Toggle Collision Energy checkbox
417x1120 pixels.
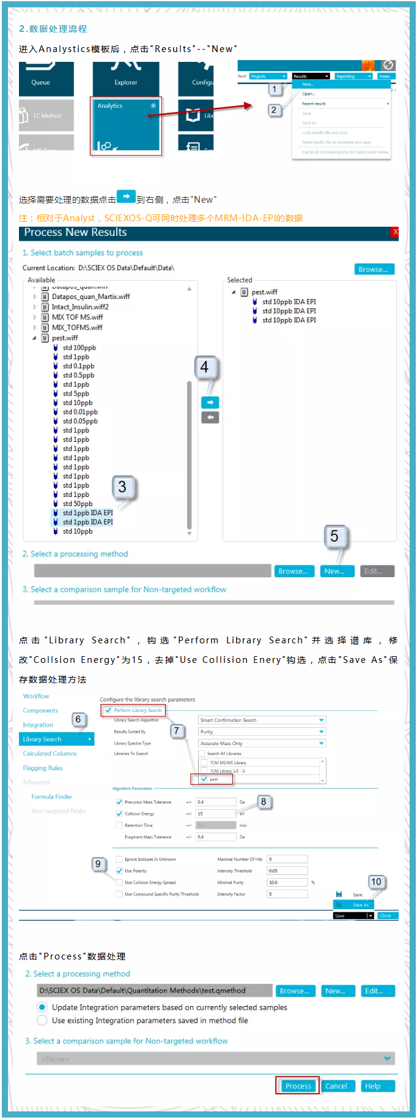coord(119,814)
